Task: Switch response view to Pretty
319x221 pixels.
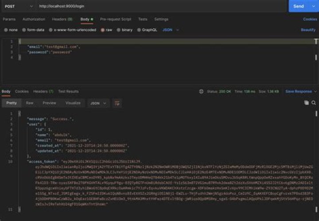Action: point(12,103)
